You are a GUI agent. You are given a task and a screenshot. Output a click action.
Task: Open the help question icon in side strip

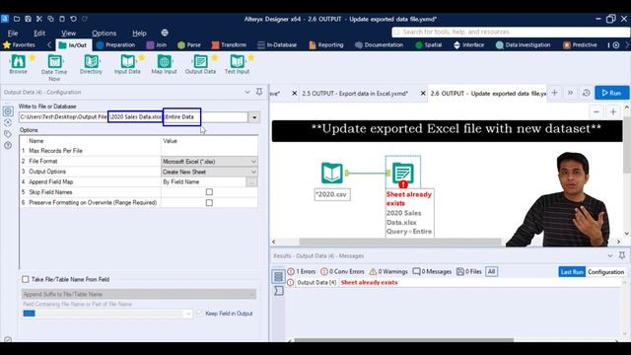[x=8, y=145]
